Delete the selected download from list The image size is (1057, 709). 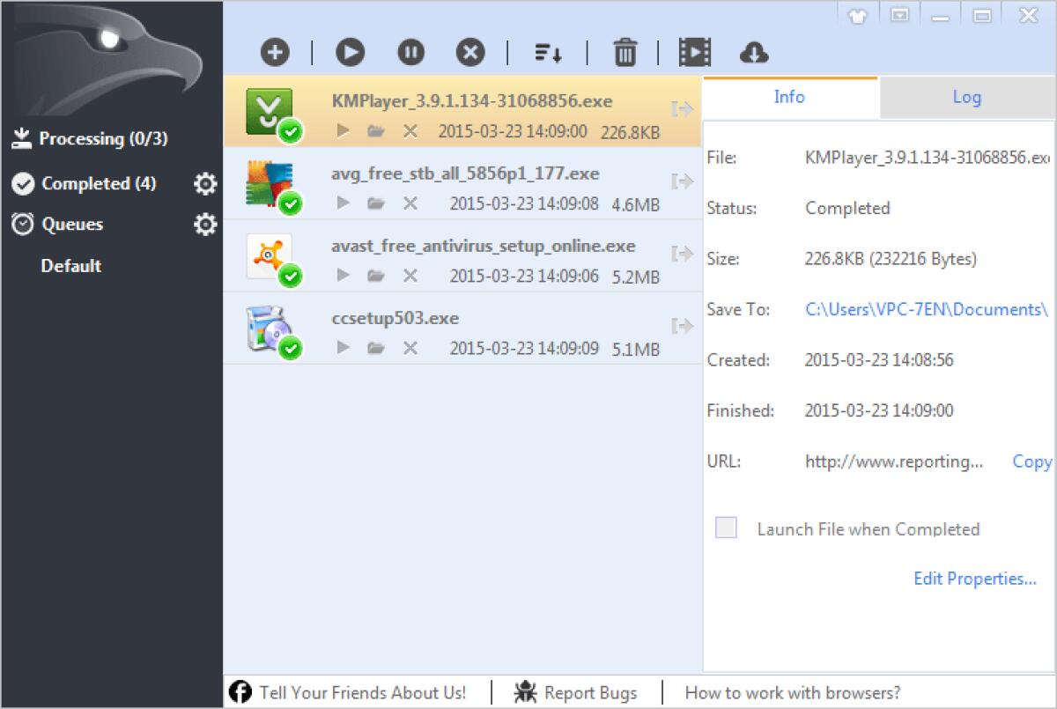625,52
